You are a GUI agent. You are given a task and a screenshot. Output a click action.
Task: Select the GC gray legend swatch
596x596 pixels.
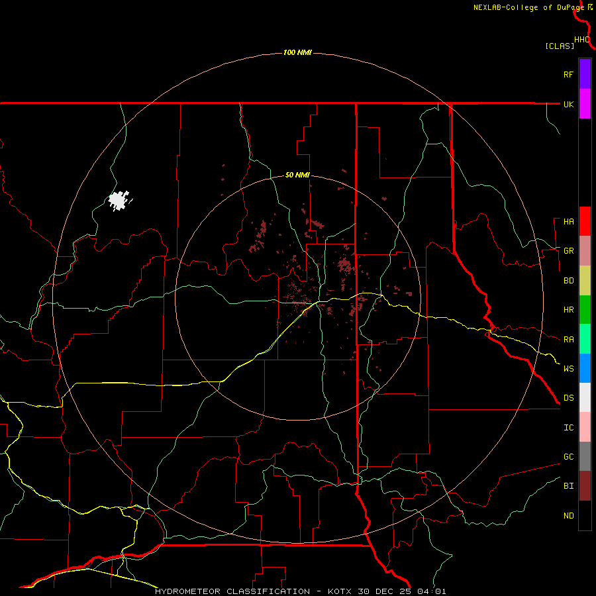coord(585,456)
